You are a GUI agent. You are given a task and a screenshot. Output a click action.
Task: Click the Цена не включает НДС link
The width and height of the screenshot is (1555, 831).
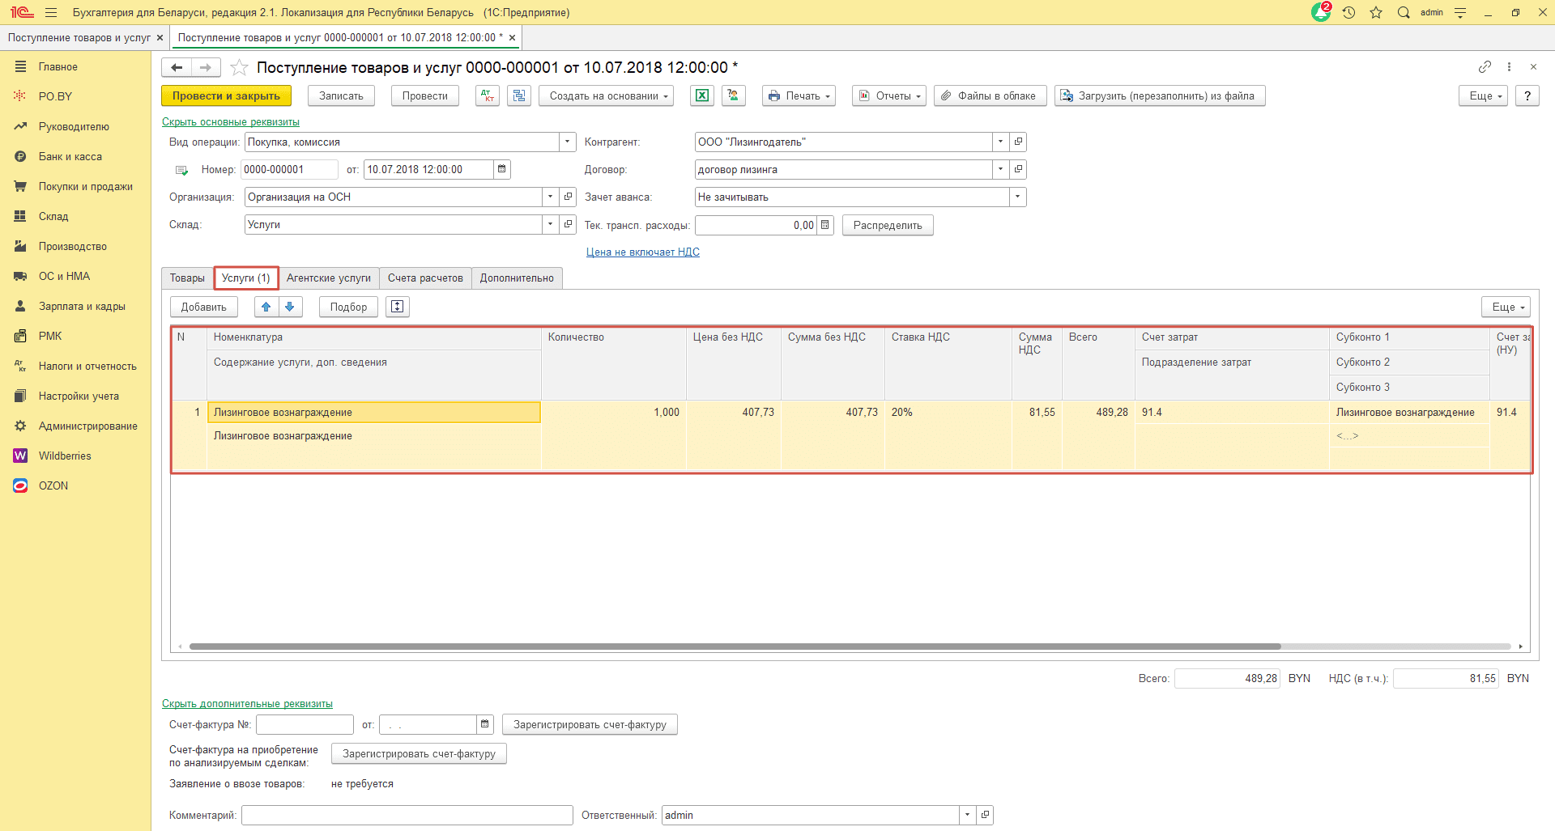point(642,252)
